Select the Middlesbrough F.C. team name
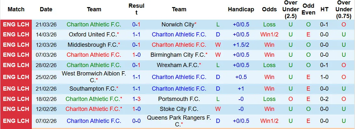 click(x=92, y=45)
